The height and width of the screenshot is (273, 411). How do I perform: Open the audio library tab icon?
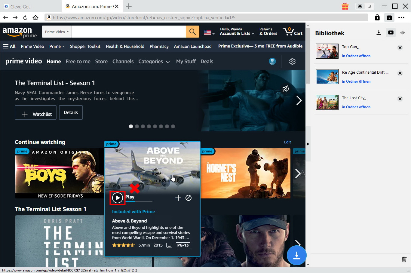point(403,32)
